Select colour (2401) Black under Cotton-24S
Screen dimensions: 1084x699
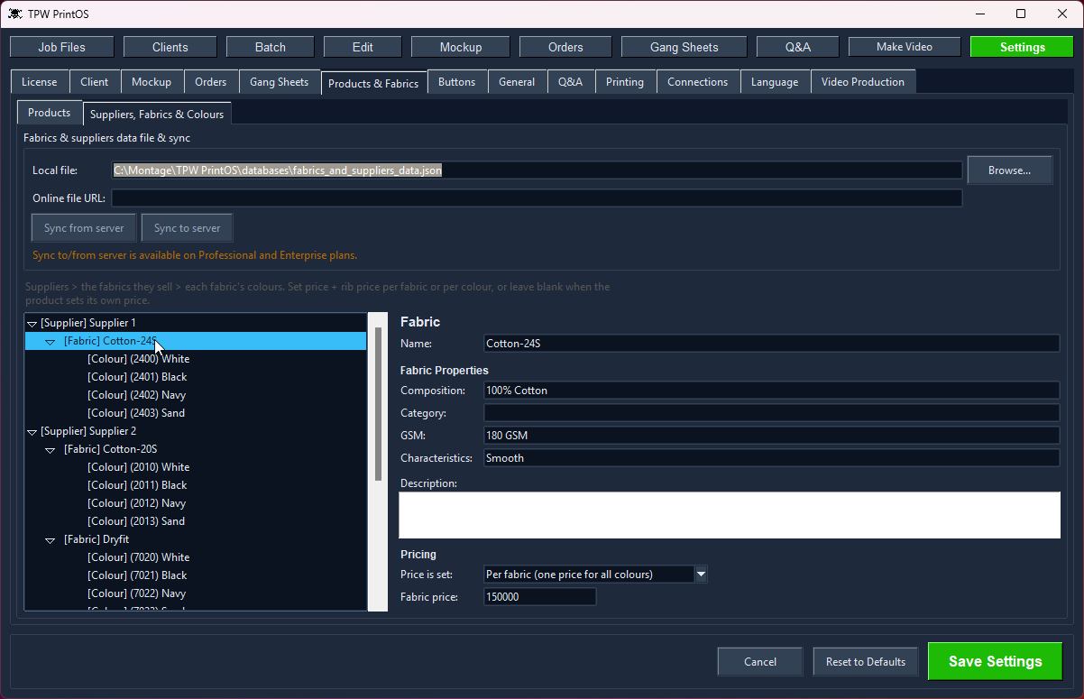click(137, 377)
